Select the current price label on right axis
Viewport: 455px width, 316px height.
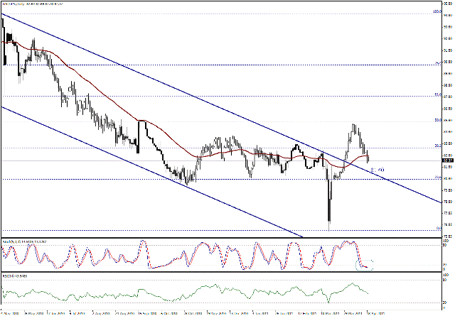click(447, 160)
